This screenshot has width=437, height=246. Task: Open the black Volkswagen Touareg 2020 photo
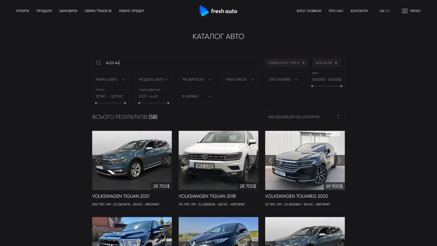[x=305, y=160]
